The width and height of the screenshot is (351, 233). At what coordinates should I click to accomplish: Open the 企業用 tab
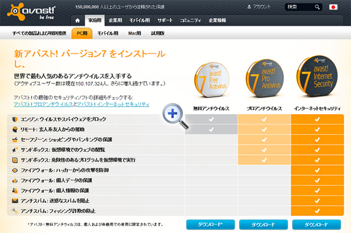click(x=116, y=21)
